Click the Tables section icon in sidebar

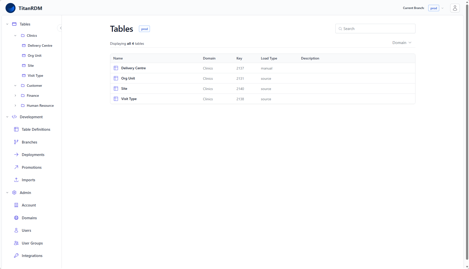pyautogui.click(x=14, y=24)
